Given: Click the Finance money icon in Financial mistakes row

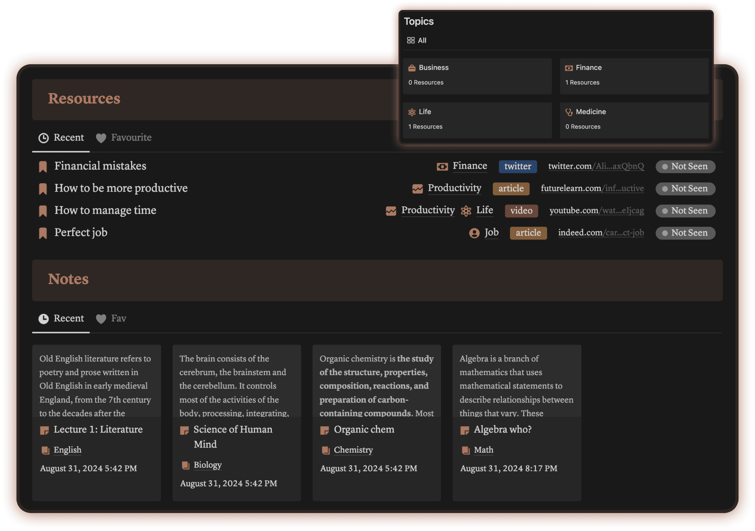Looking at the screenshot, I should click(x=442, y=167).
